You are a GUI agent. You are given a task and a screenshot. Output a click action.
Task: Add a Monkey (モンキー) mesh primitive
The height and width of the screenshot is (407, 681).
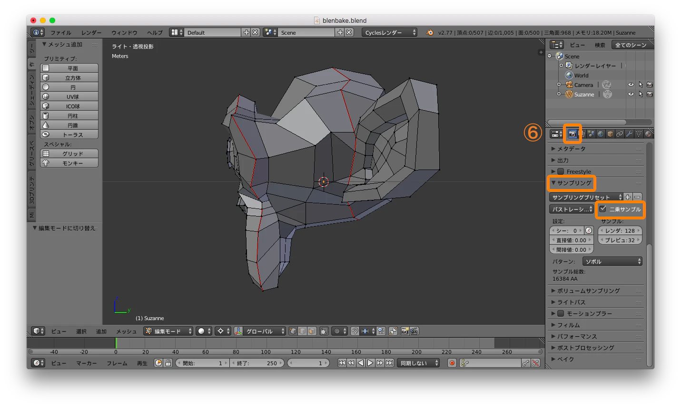click(69, 163)
